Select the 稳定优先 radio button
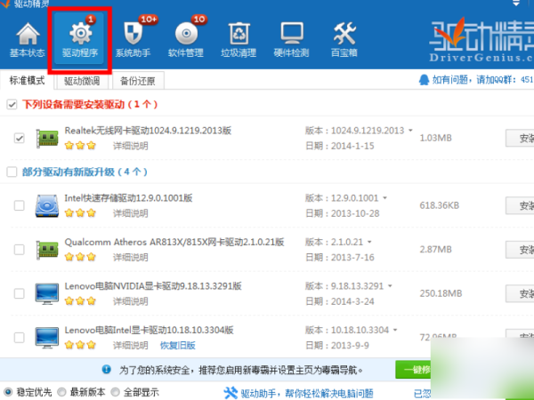 tap(7, 392)
